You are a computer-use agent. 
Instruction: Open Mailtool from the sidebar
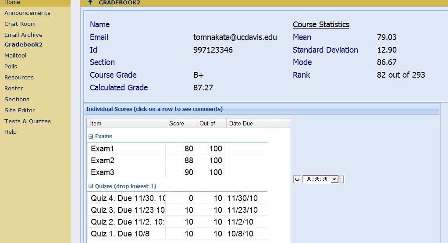coord(15,55)
